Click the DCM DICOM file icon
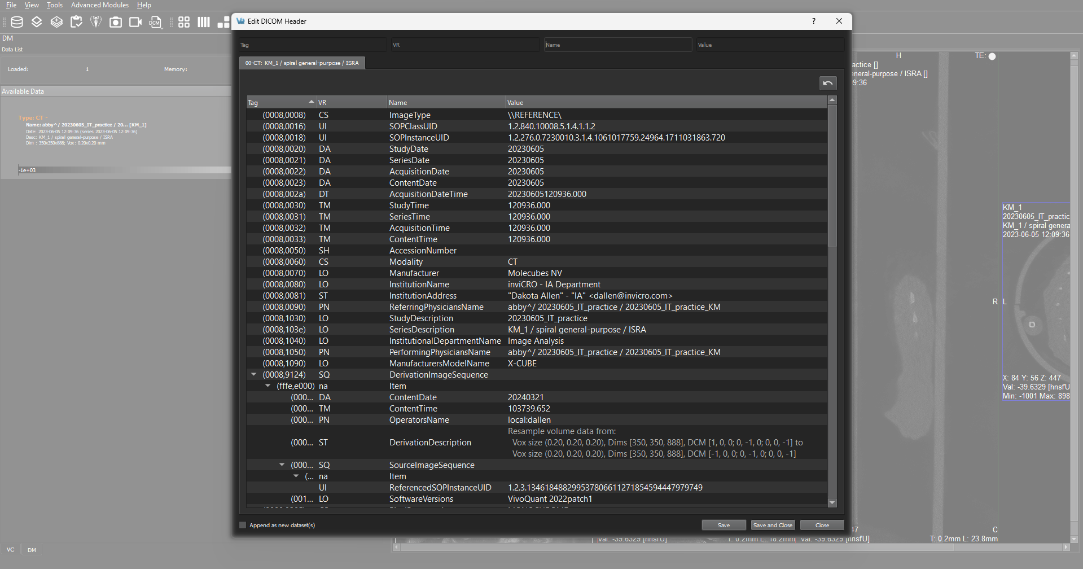The height and width of the screenshot is (569, 1083). pyautogui.click(x=155, y=22)
